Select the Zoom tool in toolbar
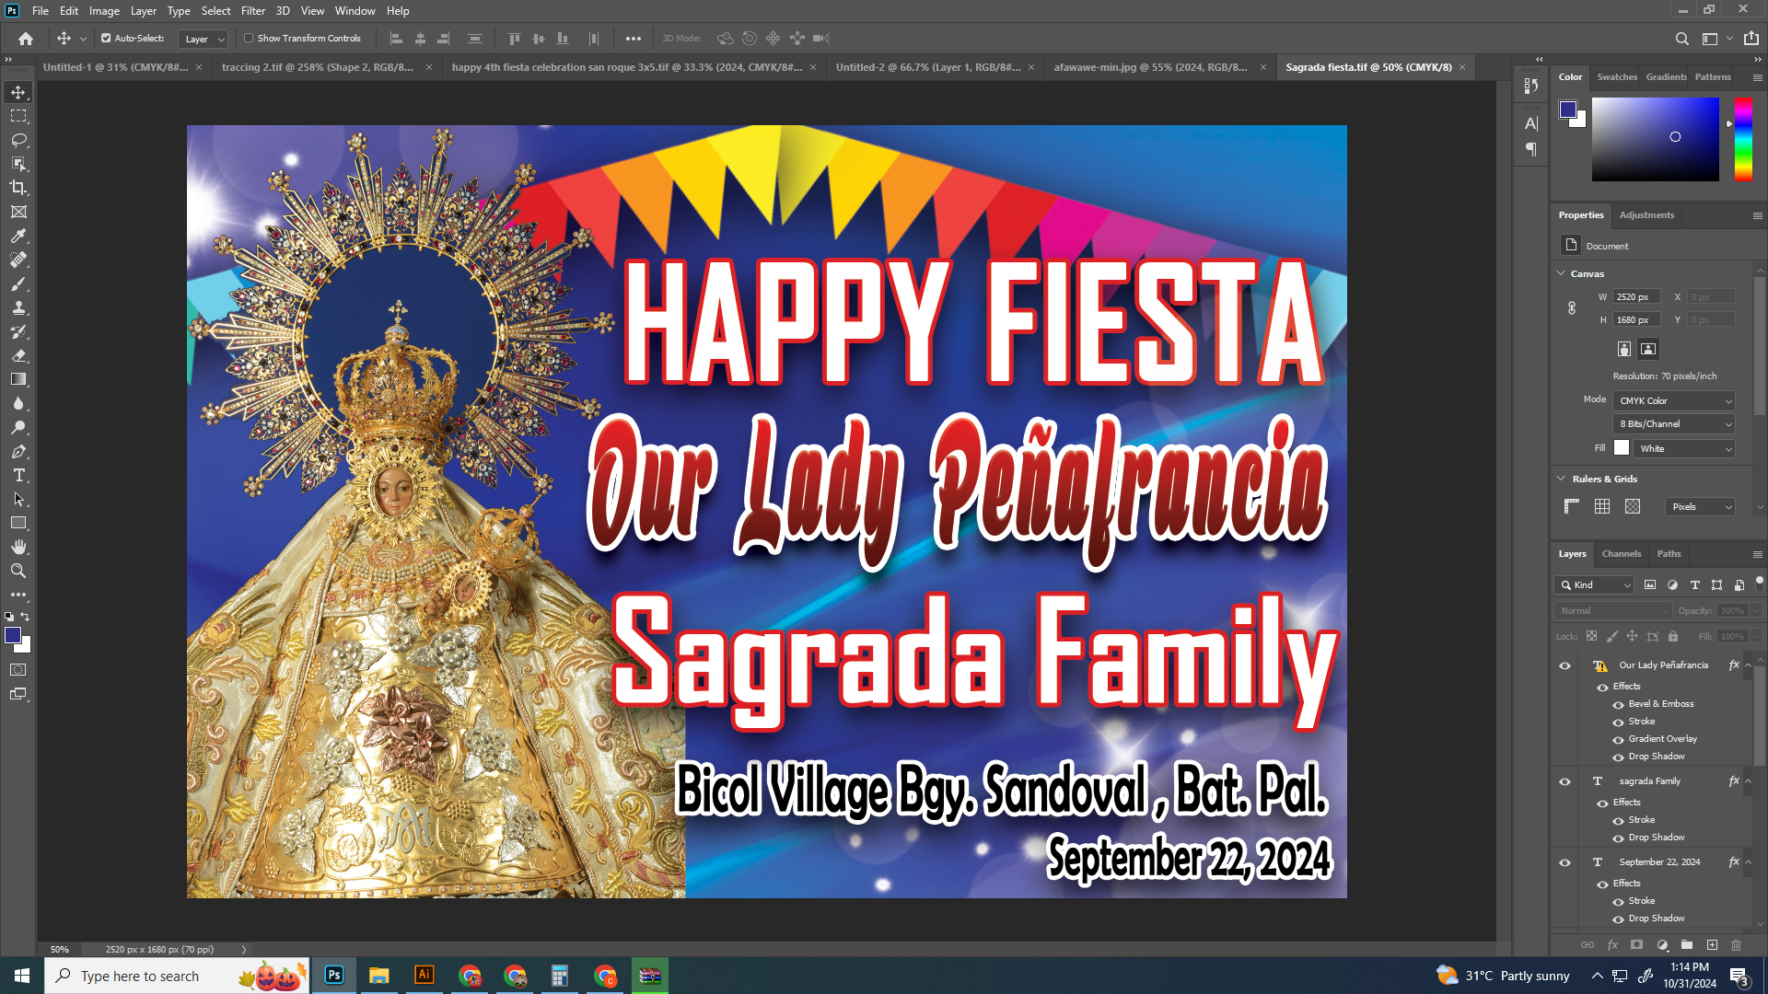This screenshot has width=1768, height=994. pos(18,571)
